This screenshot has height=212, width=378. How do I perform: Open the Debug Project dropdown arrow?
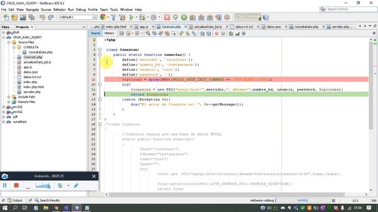[148, 17]
